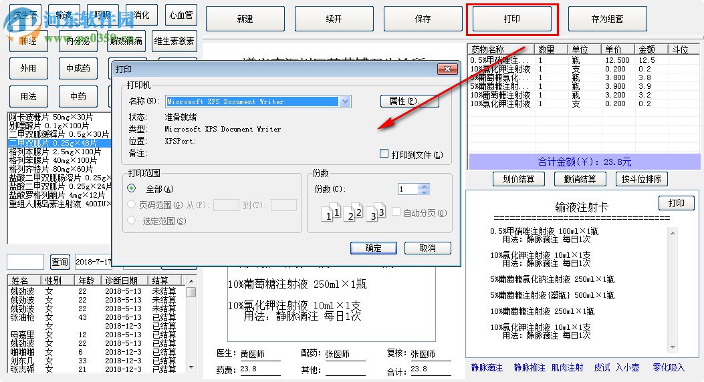Select the 5%葡萄糖氯化 row in the prescription table
Screen dimensions: 704x382
tap(582, 77)
